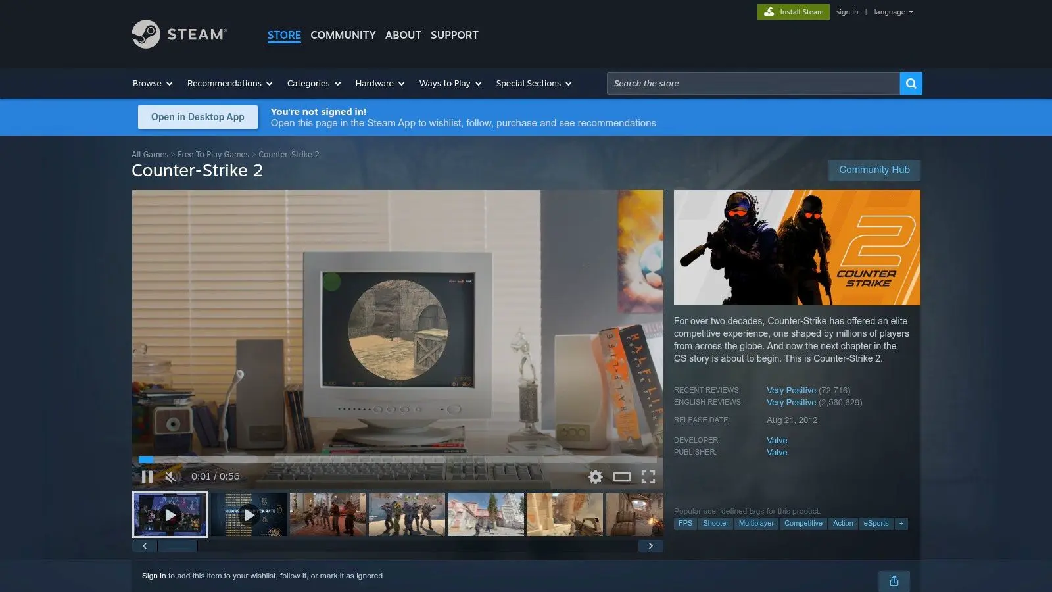Viewport: 1052px width, 592px height.
Task: Unmute the video with speaker icon
Action: (x=172, y=477)
